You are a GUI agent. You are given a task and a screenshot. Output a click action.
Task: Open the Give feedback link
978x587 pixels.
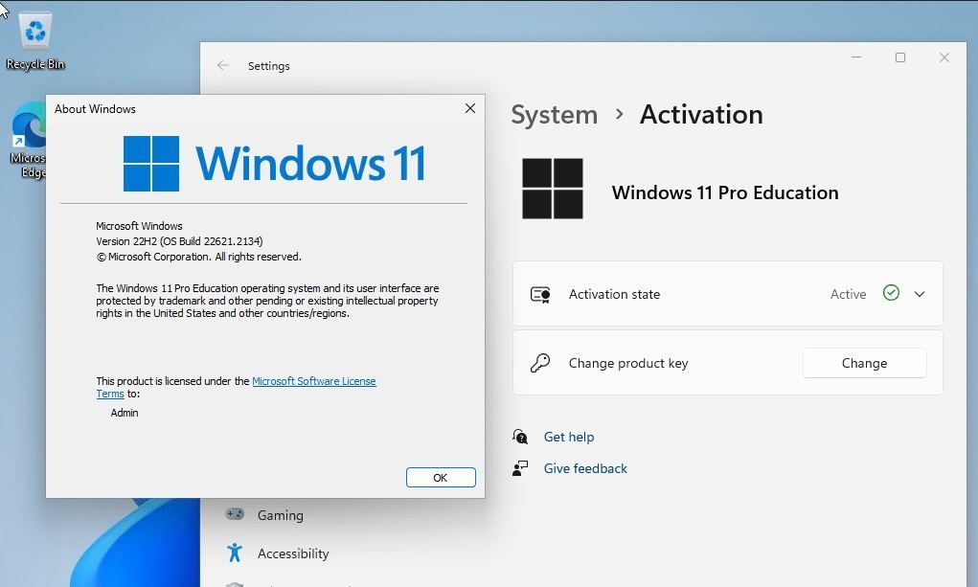pos(585,468)
